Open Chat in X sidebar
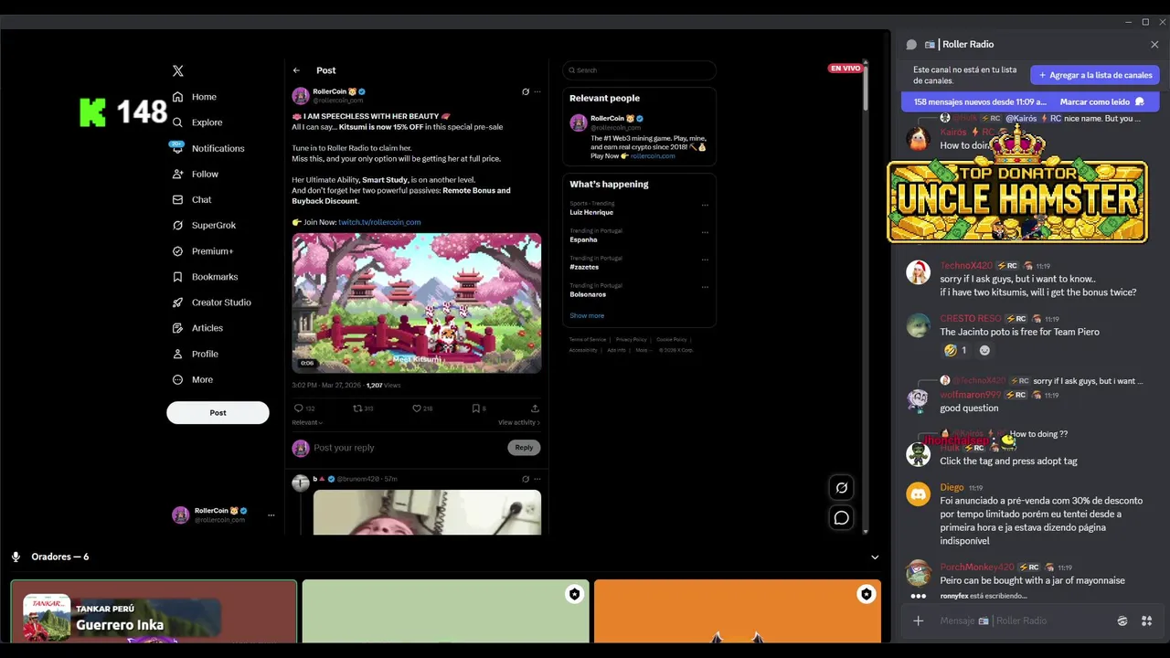 [x=192, y=199]
